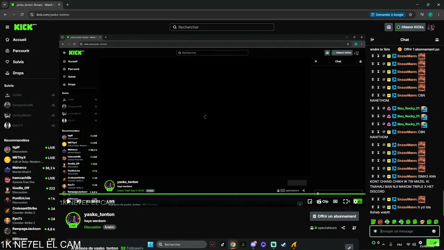Open the Maherco Mortal Shell II stream

coord(29,170)
